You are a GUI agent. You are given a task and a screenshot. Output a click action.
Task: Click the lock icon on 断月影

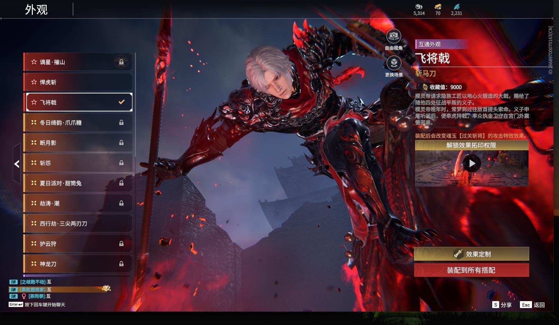(121, 143)
